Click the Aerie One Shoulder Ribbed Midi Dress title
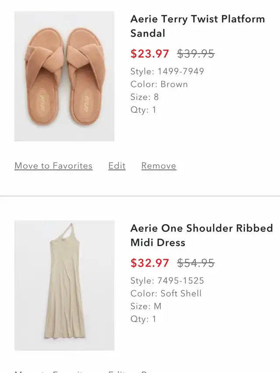Viewport: 280px width, 373px height. (x=201, y=235)
